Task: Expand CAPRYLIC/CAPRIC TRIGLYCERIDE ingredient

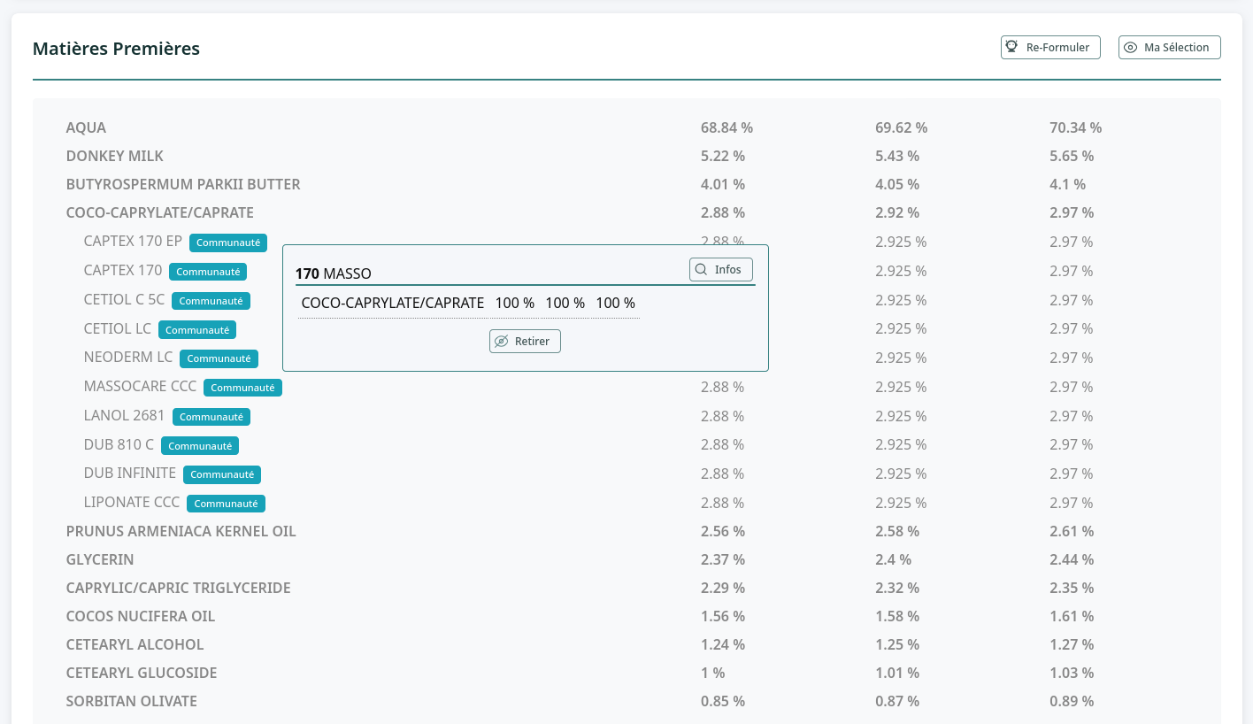Action: (179, 588)
